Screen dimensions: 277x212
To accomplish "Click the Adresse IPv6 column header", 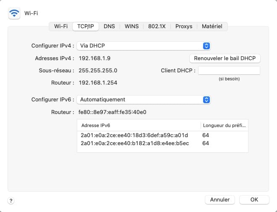I will pos(138,125).
